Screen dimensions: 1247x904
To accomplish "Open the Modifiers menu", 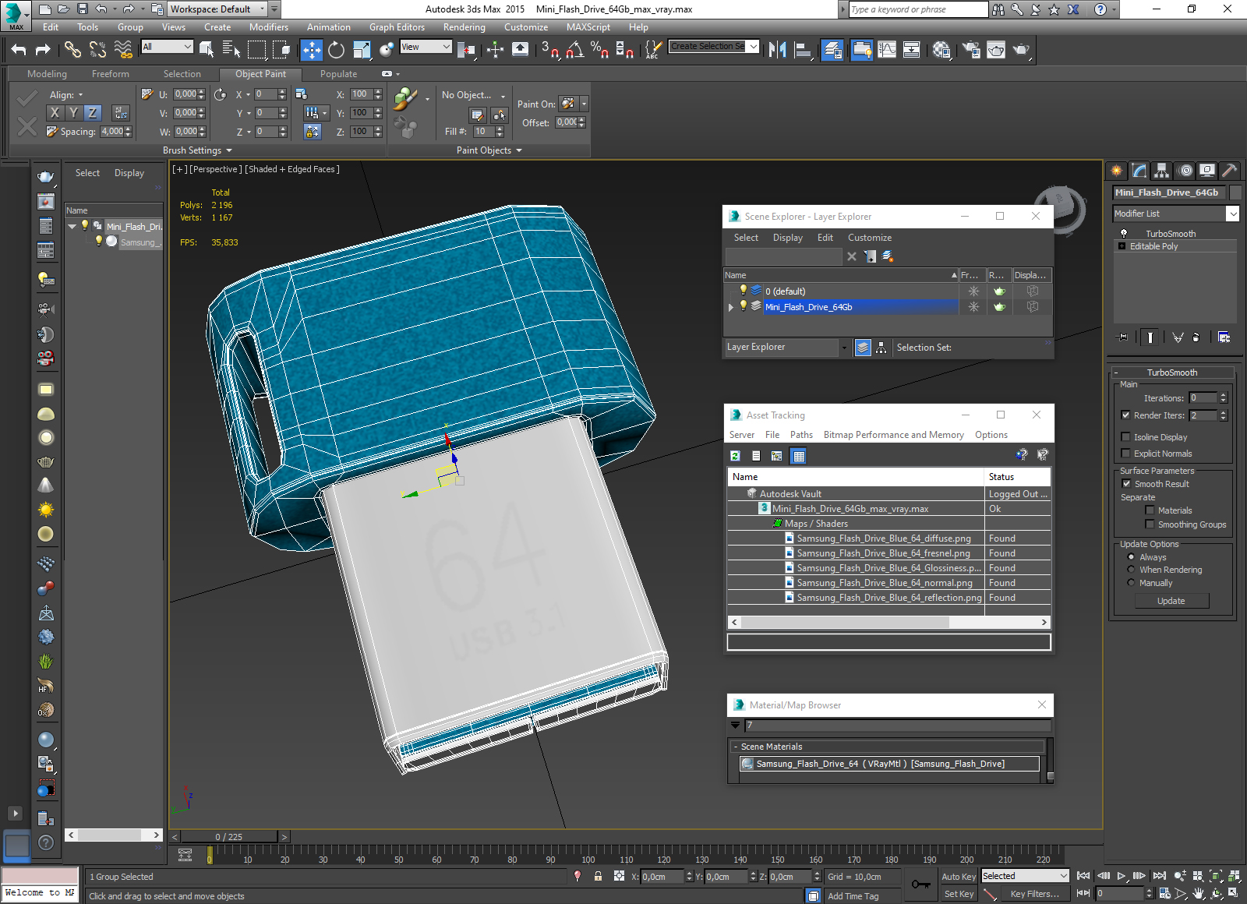I will point(269,27).
